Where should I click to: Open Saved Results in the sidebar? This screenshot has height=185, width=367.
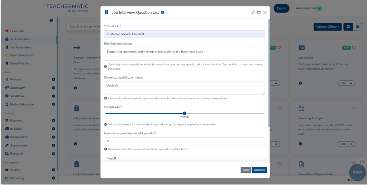point(20,63)
